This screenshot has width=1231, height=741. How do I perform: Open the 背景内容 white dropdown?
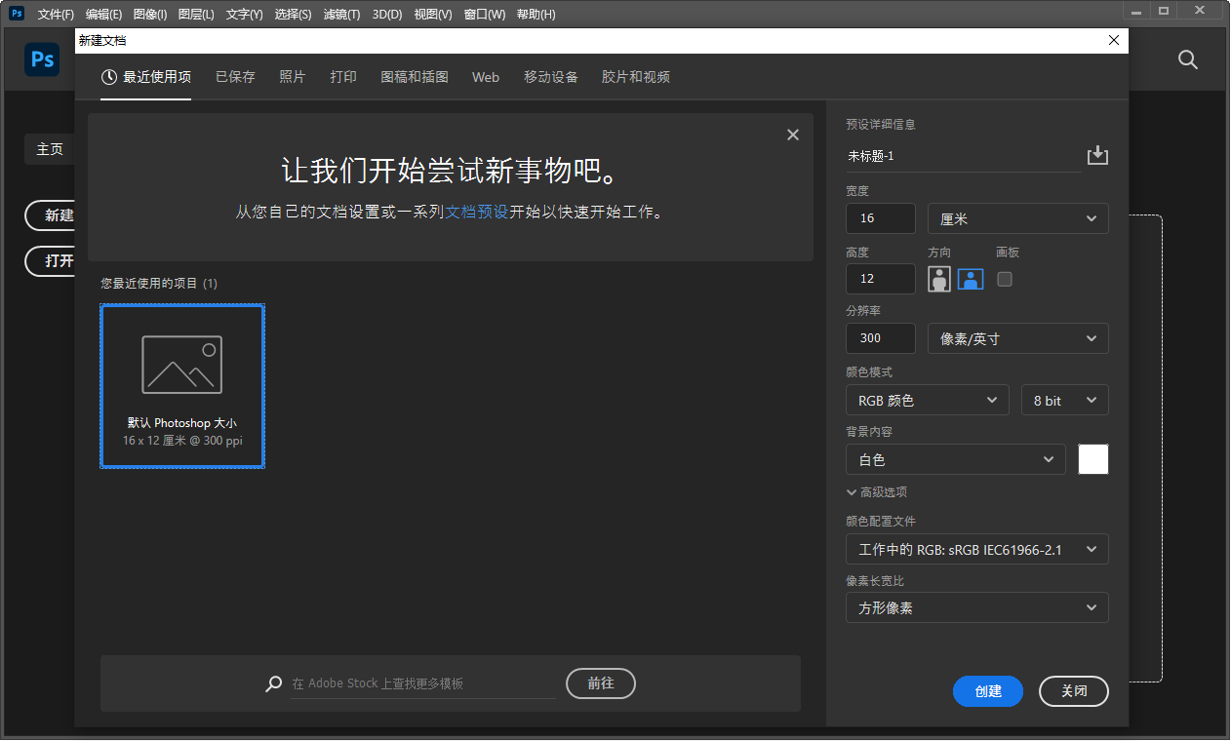pyautogui.click(x=955, y=459)
